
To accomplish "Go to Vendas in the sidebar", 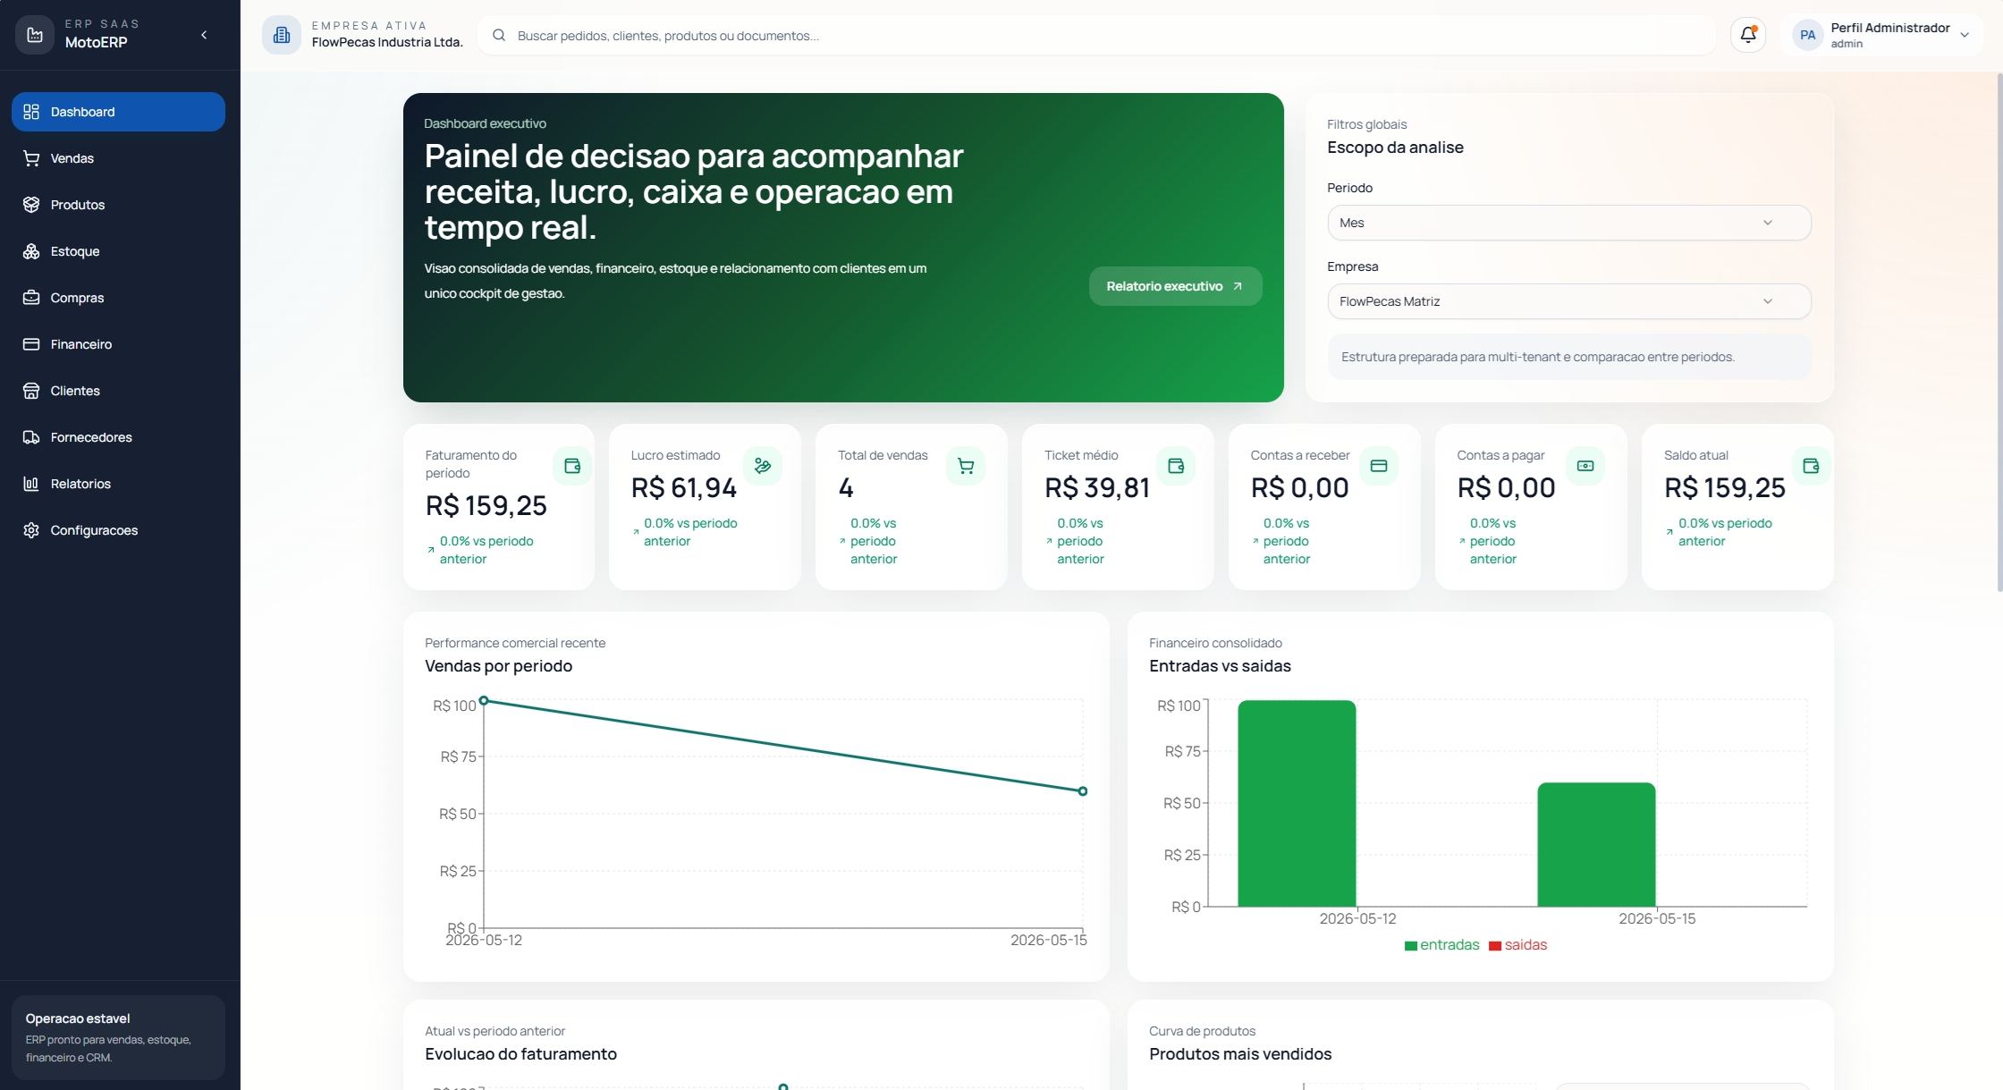I will [x=118, y=158].
